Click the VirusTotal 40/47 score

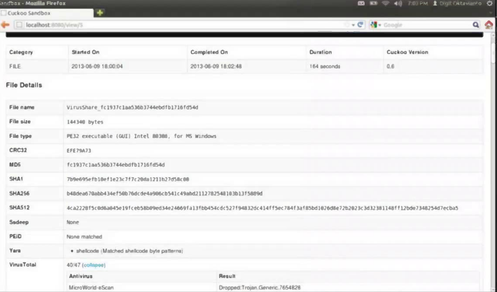(x=73, y=265)
